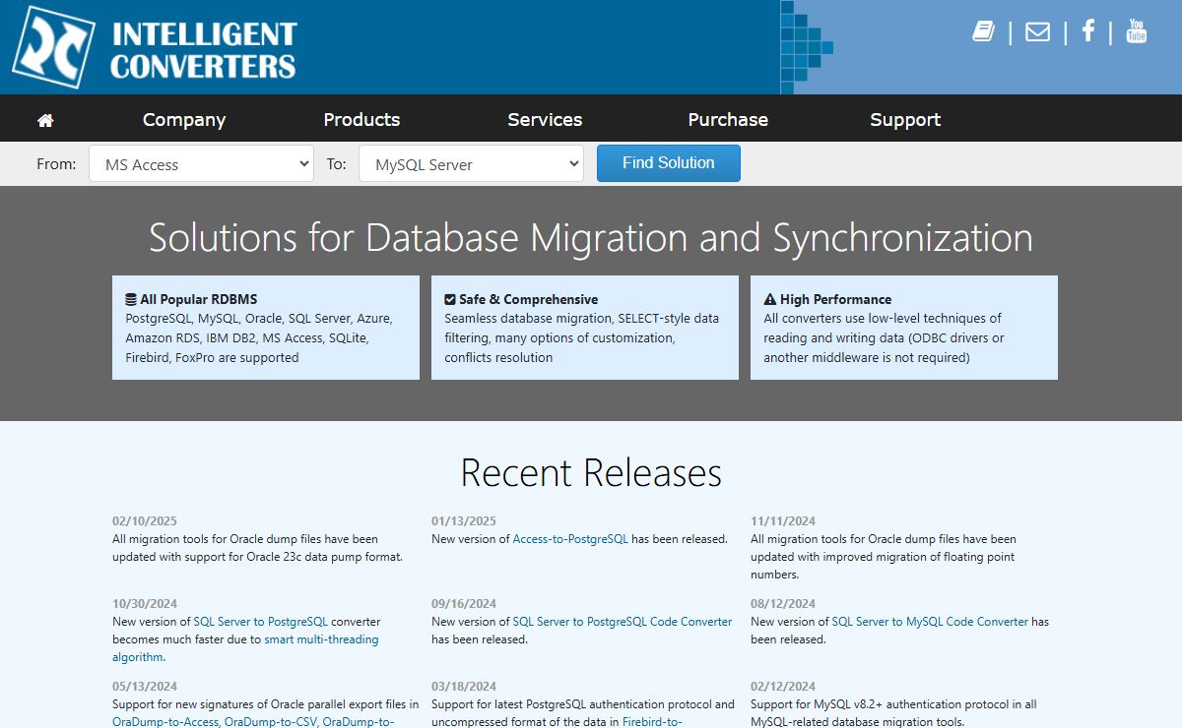Open the Products menu
The height and width of the screenshot is (728, 1182).
pos(361,119)
